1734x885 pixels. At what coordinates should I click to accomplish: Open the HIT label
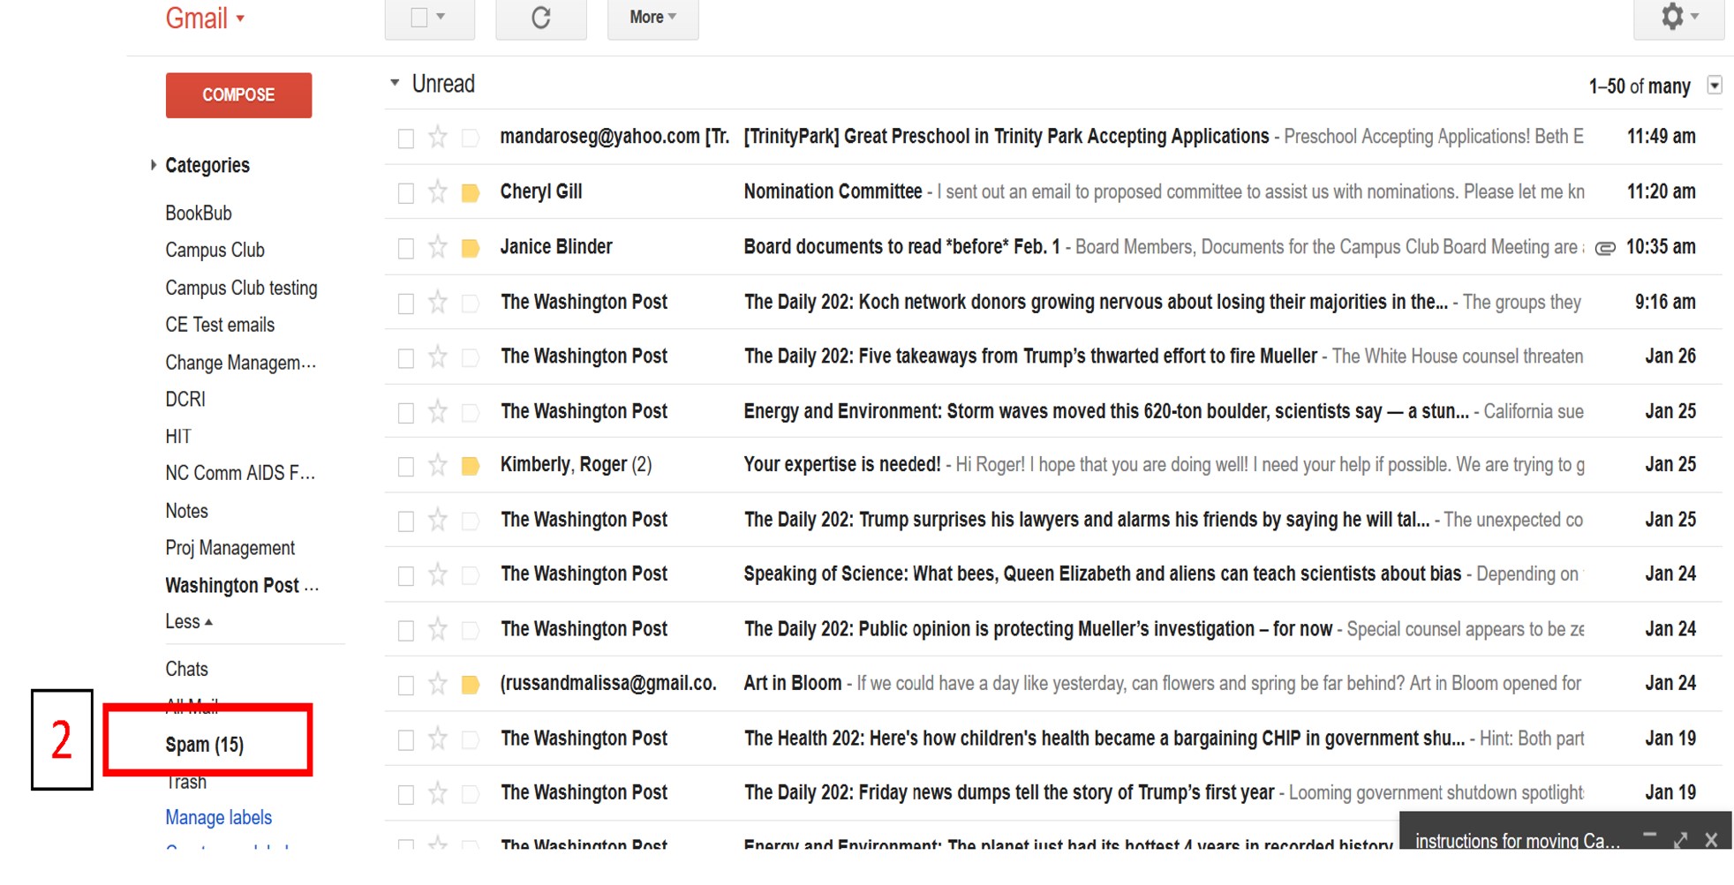click(178, 437)
